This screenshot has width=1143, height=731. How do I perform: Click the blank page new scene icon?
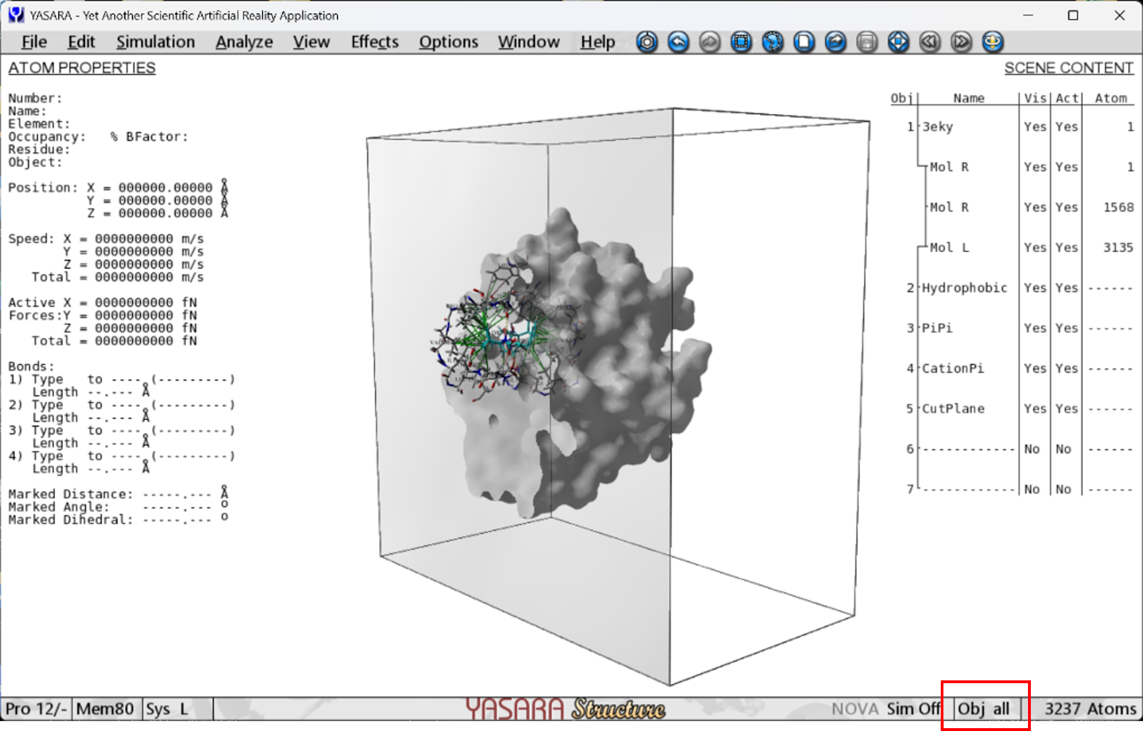click(804, 42)
